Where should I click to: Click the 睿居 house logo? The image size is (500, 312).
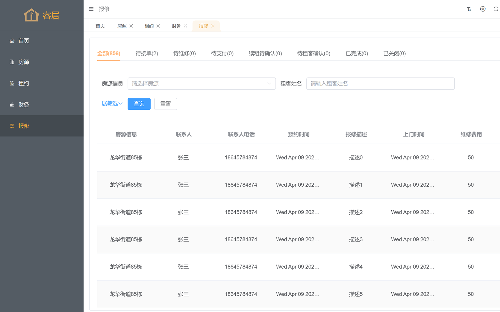(x=31, y=15)
